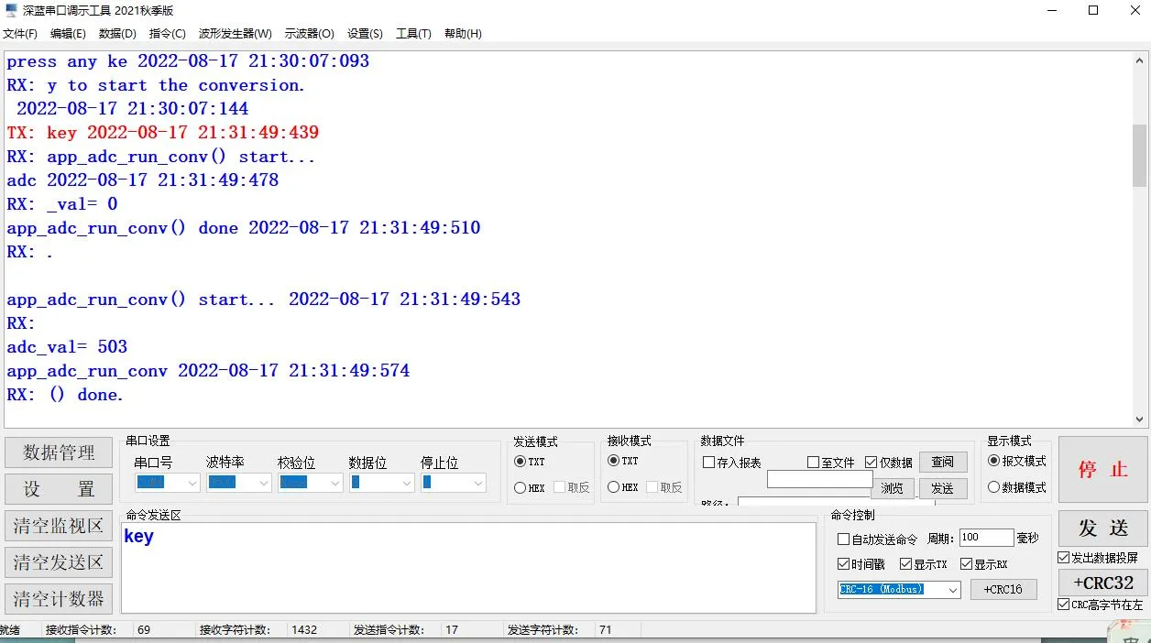This screenshot has width=1151, height=643.
Task: Click the 浏览 button in 数据文件
Action: (893, 488)
